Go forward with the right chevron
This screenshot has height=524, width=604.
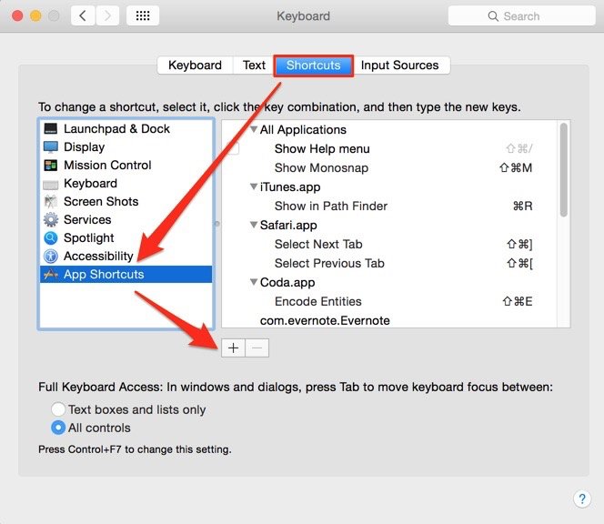[x=107, y=15]
